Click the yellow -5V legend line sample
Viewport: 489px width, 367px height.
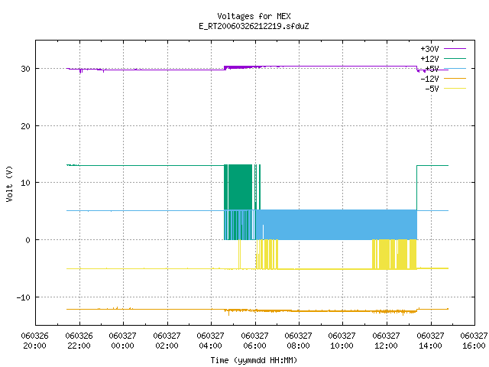[455, 89]
